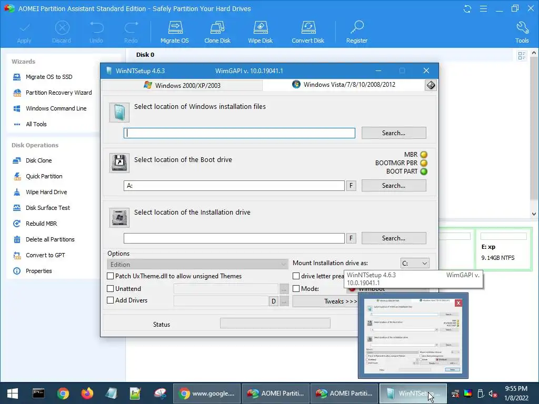Enable Patch UxTheme.dll checkbox
Screen dimensions: 539x404
click(x=111, y=276)
